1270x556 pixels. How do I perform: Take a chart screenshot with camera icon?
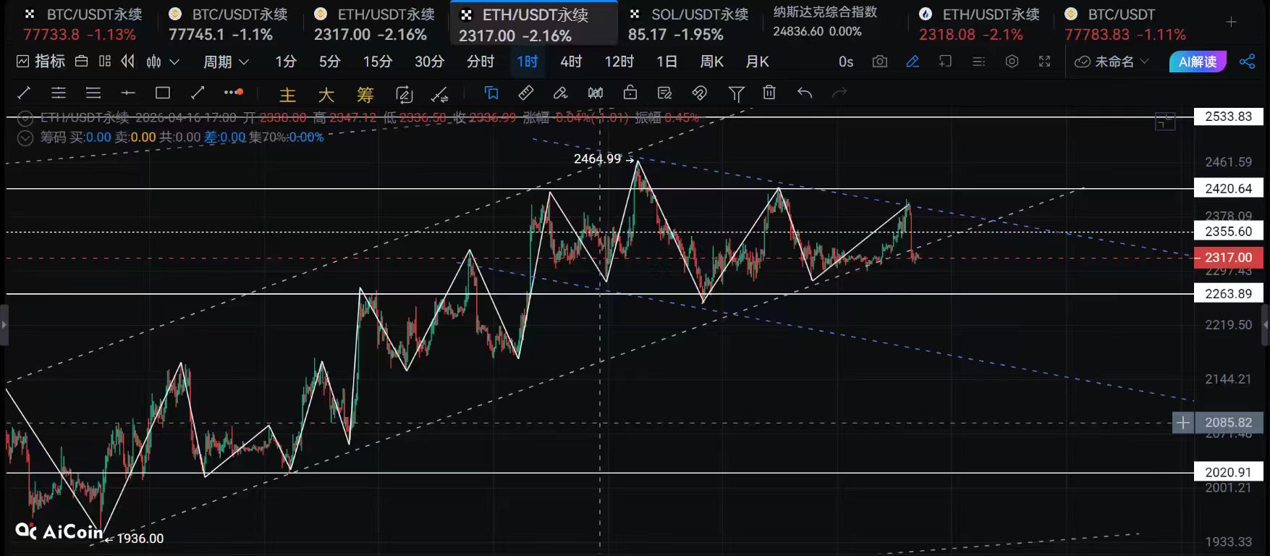[880, 62]
